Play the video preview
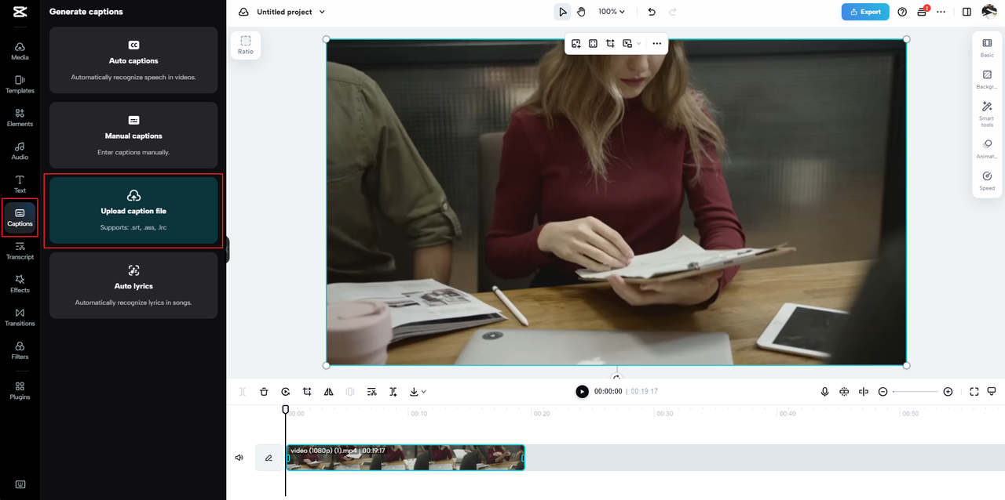Image resolution: width=1005 pixels, height=500 pixels. [582, 391]
